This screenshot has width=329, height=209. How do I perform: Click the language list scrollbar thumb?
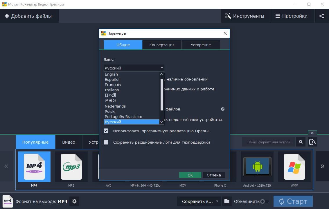161,95
